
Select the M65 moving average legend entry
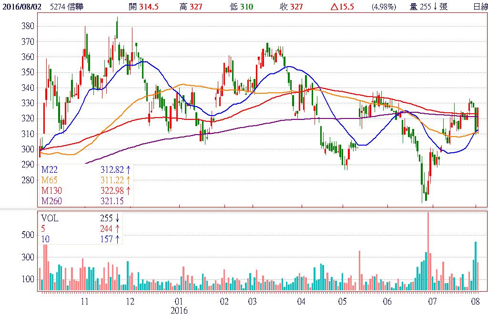point(49,180)
